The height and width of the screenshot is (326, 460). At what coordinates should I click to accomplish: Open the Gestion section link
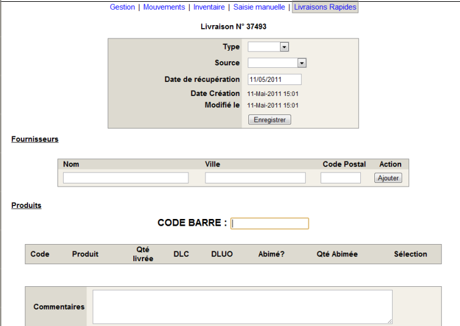click(x=122, y=7)
